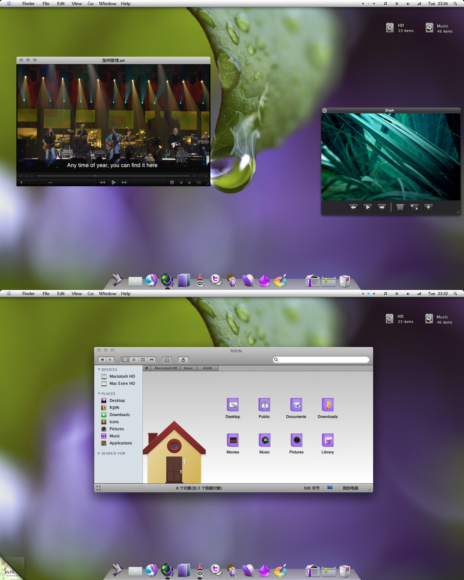The width and height of the screenshot is (464, 580).
Task: Click the status text '506 字节'
Action: pos(312,488)
